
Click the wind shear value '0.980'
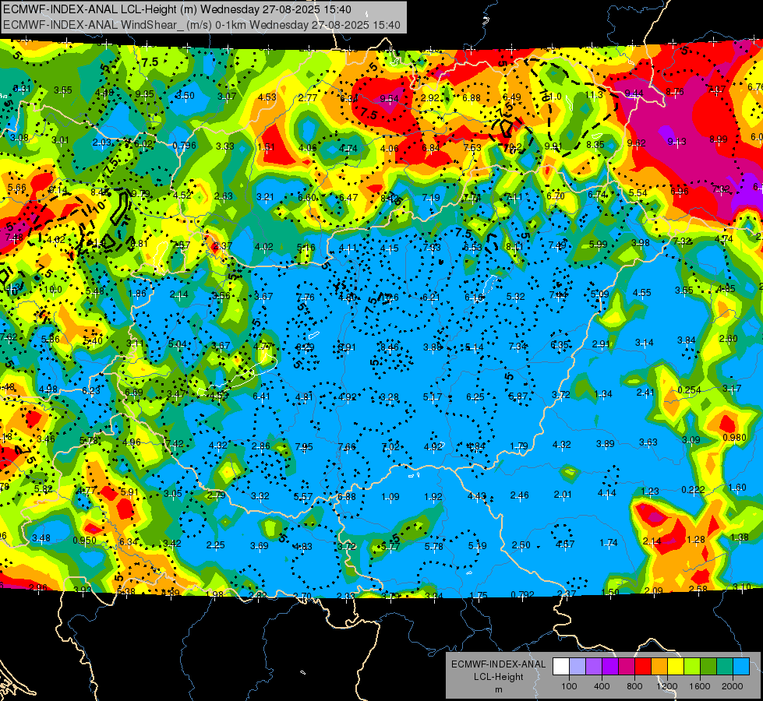click(734, 437)
